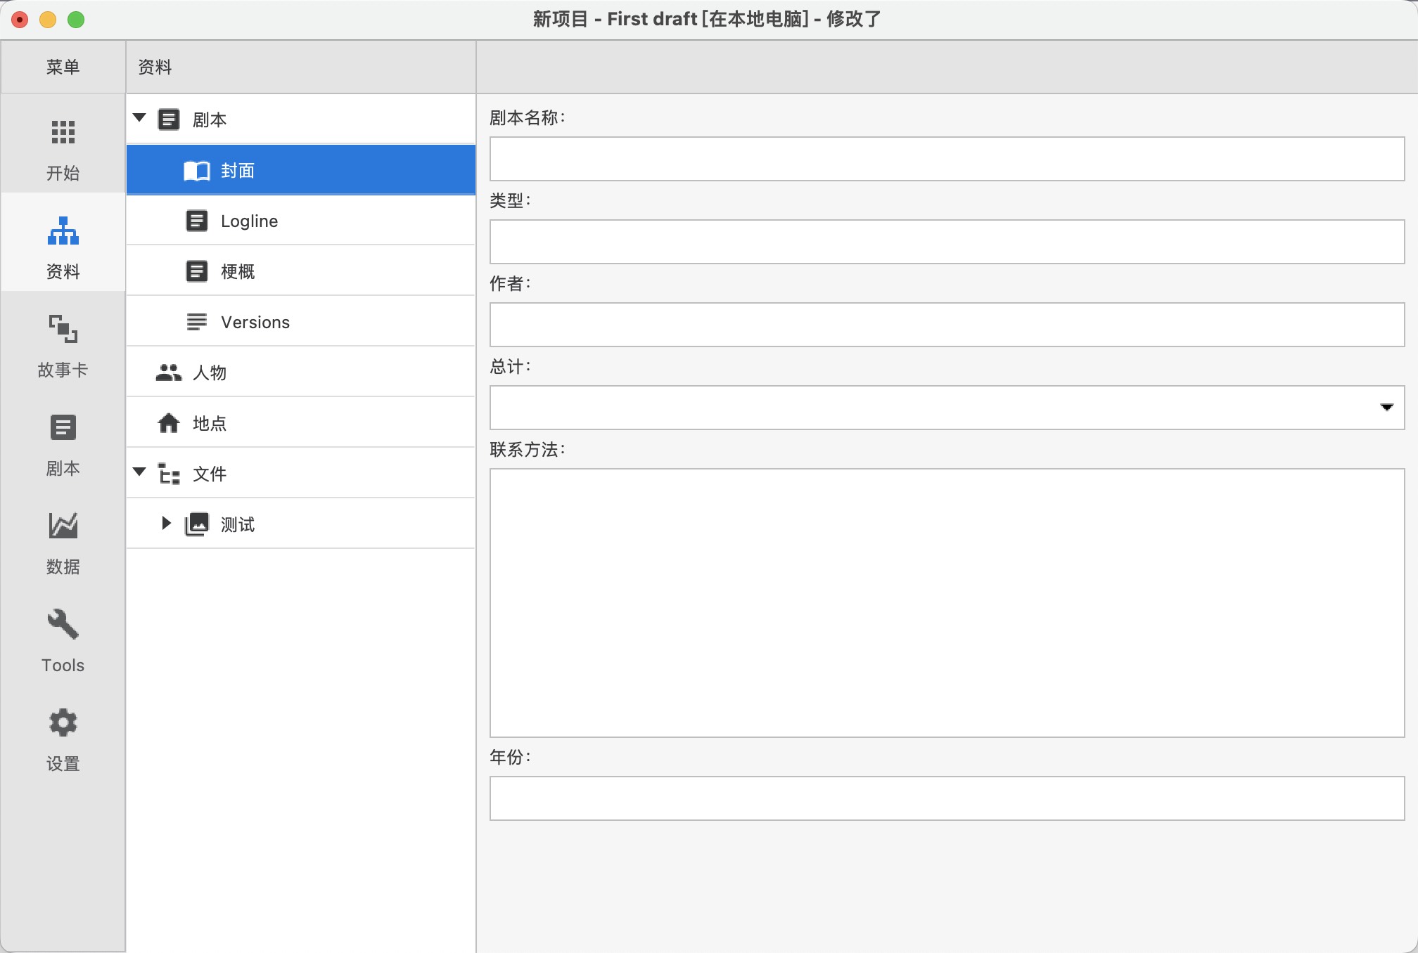
Task: Open the 开始 grid icon in sidebar
Action: click(63, 132)
